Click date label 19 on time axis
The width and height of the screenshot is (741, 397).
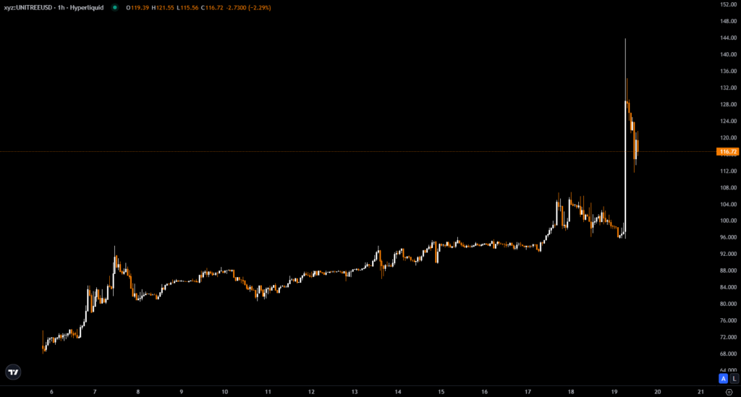pos(614,392)
